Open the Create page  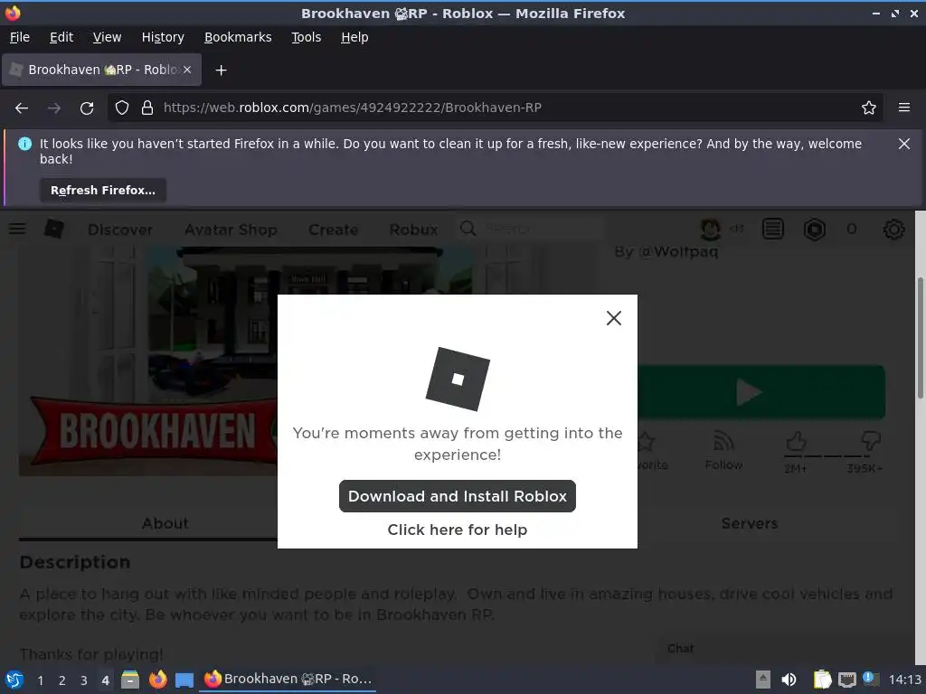pyautogui.click(x=333, y=230)
